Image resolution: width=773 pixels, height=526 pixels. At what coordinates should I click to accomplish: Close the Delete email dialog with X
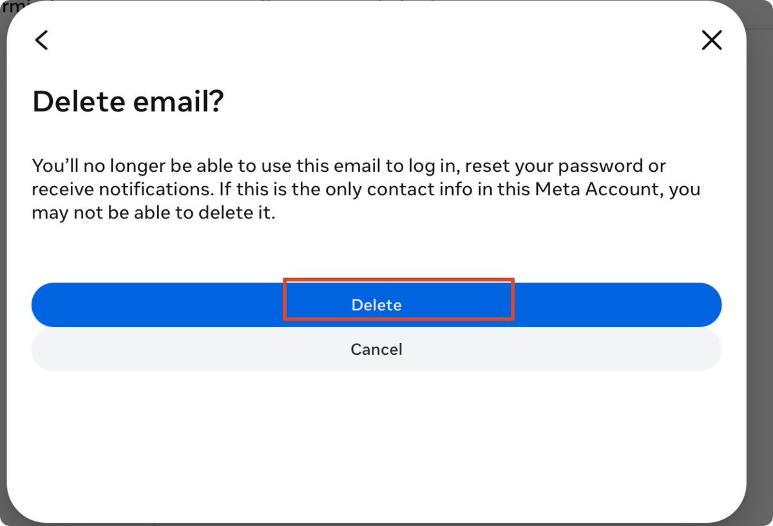(x=712, y=41)
